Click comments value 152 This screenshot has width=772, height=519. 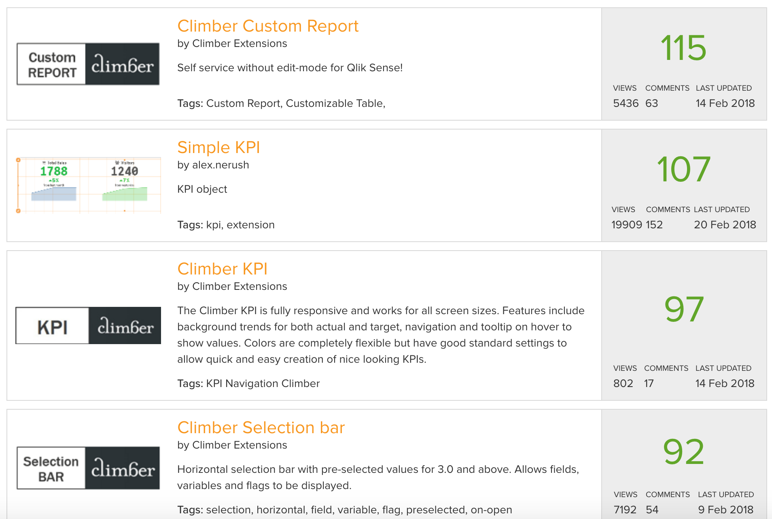click(x=654, y=225)
